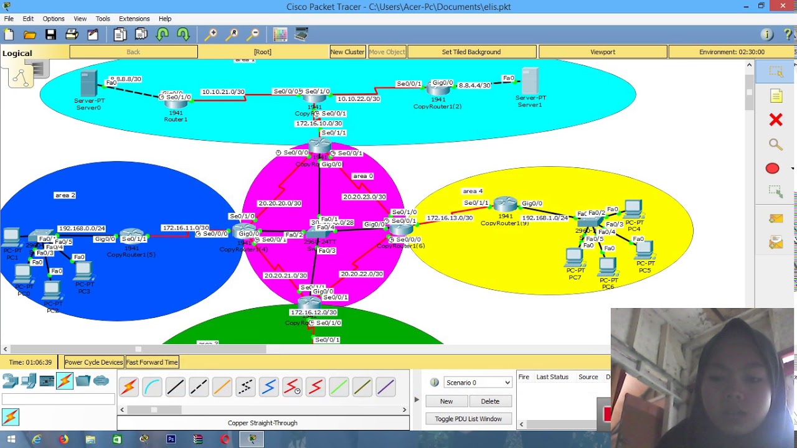Redo the action with the green arrow
The width and height of the screenshot is (797, 448).
coord(183,35)
